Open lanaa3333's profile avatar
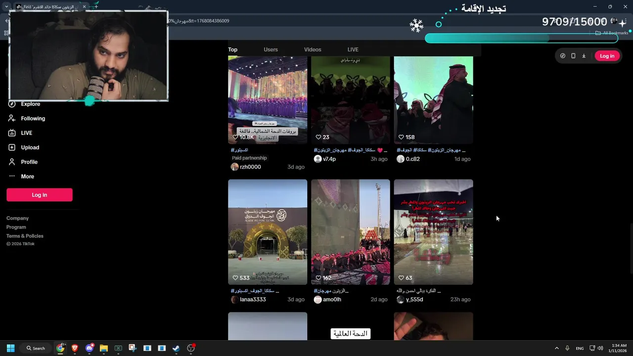The height and width of the screenshot is (356, 633). [x=234, y=299]
